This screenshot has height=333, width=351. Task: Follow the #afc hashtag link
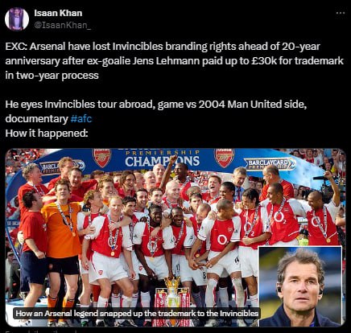coord(81,118)
